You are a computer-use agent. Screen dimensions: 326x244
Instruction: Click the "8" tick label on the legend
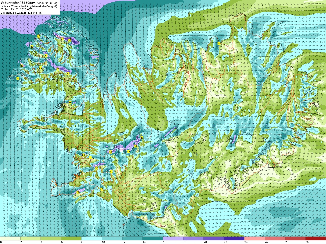[82, 242]
